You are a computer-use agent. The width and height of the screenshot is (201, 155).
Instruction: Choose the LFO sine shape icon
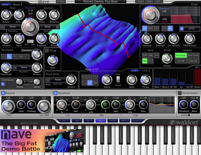tap(84, 77)
